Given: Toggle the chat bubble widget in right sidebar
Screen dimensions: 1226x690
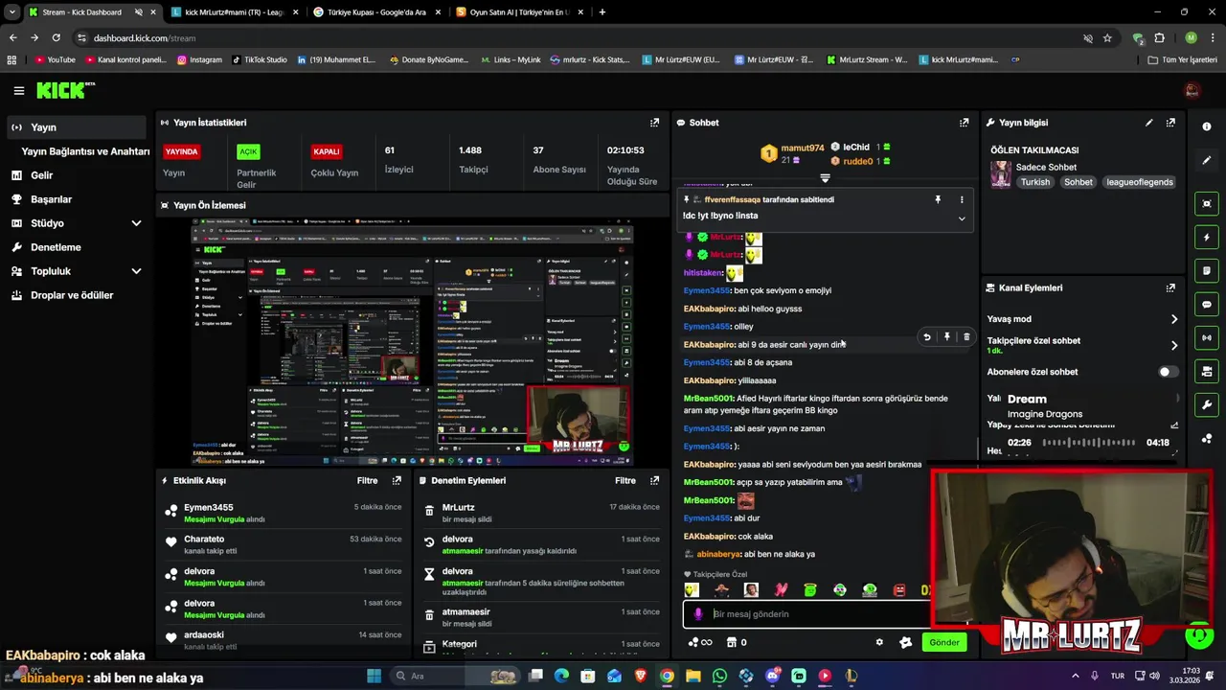Looking at the screenshot, I should [x=1206, y=304].
